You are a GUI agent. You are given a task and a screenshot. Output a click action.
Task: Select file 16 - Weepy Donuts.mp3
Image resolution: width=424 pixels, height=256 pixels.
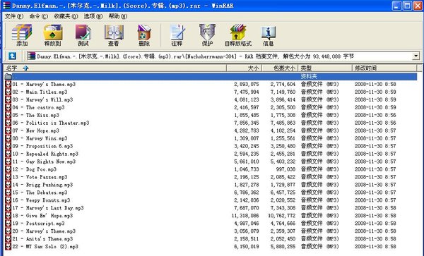click(41, 200)
